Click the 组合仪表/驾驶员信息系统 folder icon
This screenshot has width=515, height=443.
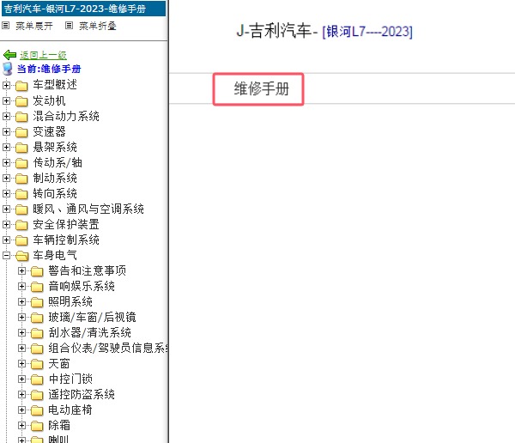pyautogui.click(x=37, y=349)
